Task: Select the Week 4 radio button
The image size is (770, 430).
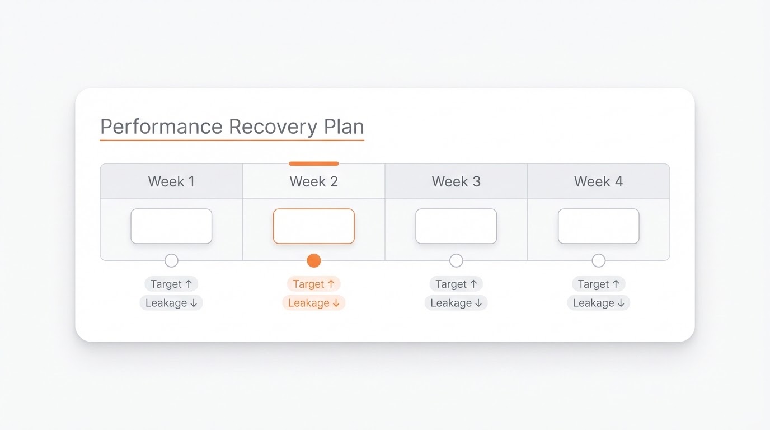Action: point(598,260)
